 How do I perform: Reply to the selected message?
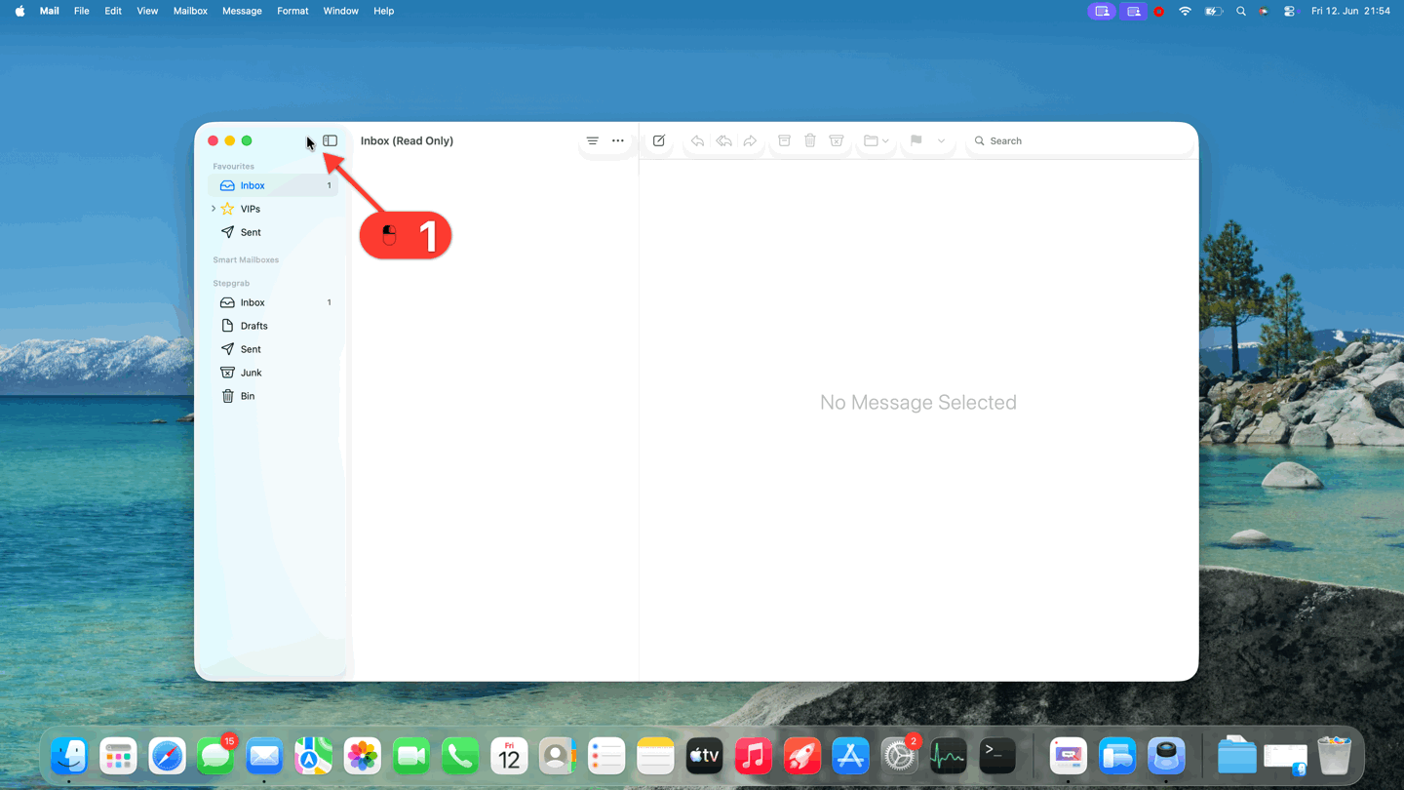697,140
